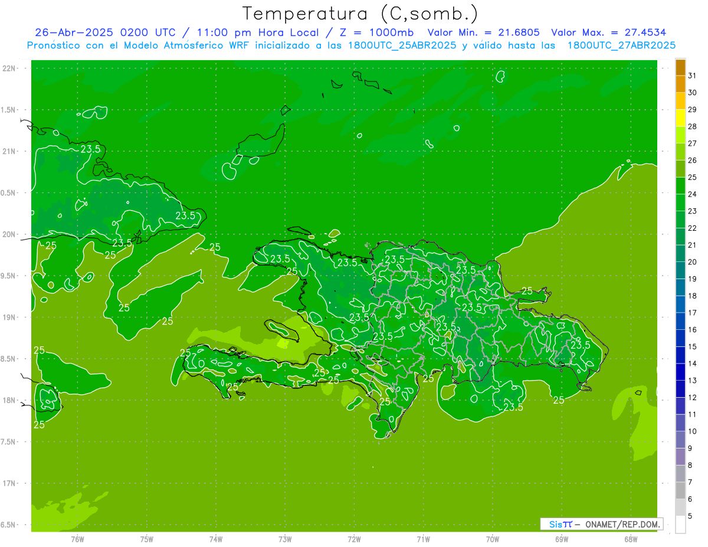
Task: Click the '1800UTC_27ABR2025' end time
Action: [621, 45]
